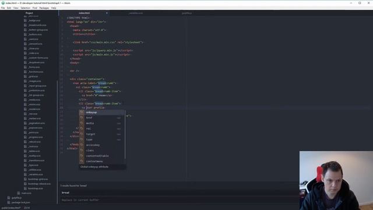Image resolution: width=373 pixels, height=210 pixels.
Task: Click the cursor position in status bar
Action: click(27, 208)
